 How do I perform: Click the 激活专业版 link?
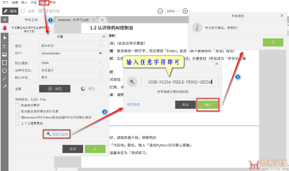60,134
